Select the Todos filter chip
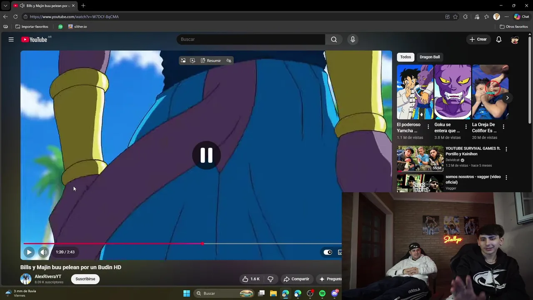Image resolution: width=533 pixels, height=300 pixels. coord(406,57)
